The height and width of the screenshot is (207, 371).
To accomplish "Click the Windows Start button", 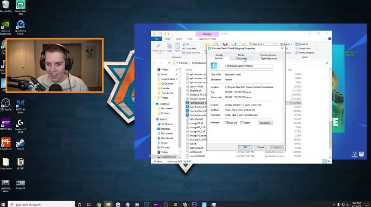I will pos(3,204).
